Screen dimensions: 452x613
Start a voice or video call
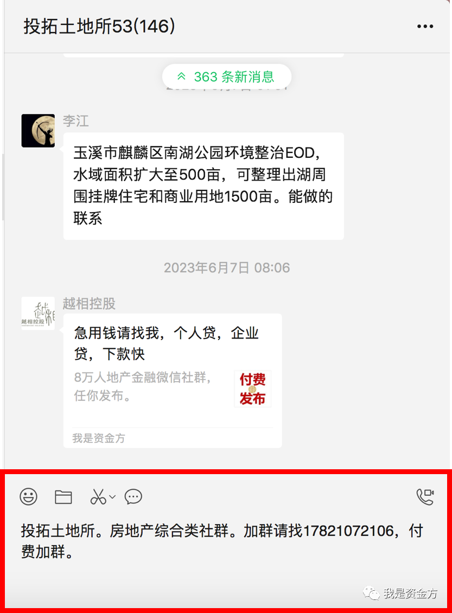coord(425,497)
